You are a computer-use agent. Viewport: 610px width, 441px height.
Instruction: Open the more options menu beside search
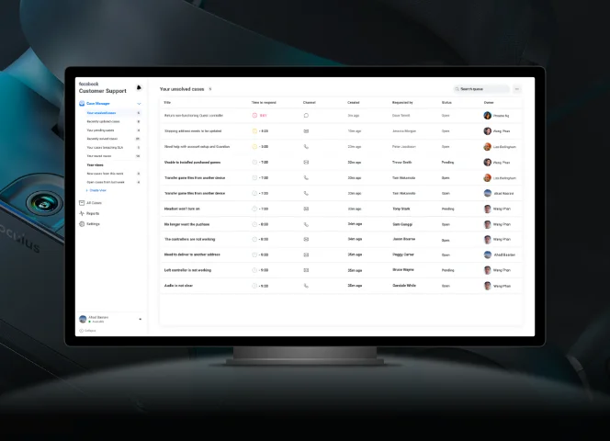point(516,89)
